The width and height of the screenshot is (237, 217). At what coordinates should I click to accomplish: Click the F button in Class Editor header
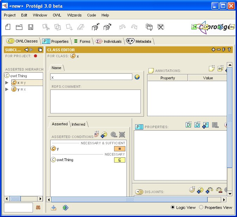tap(224, 50)
